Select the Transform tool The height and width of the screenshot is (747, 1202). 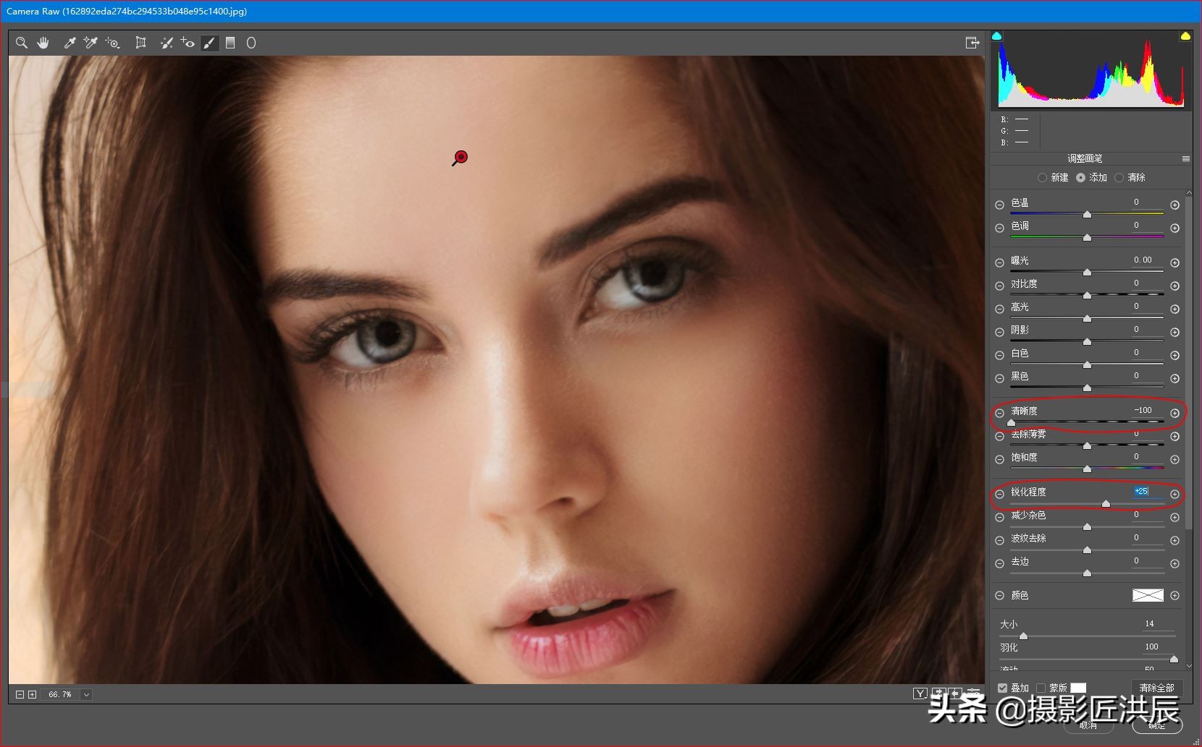(x=140, y=43)
